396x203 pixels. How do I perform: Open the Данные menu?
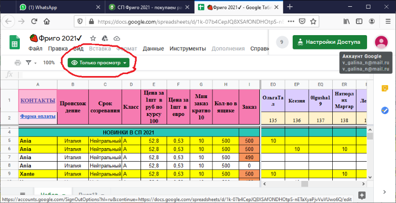click(x=153, y=49)
